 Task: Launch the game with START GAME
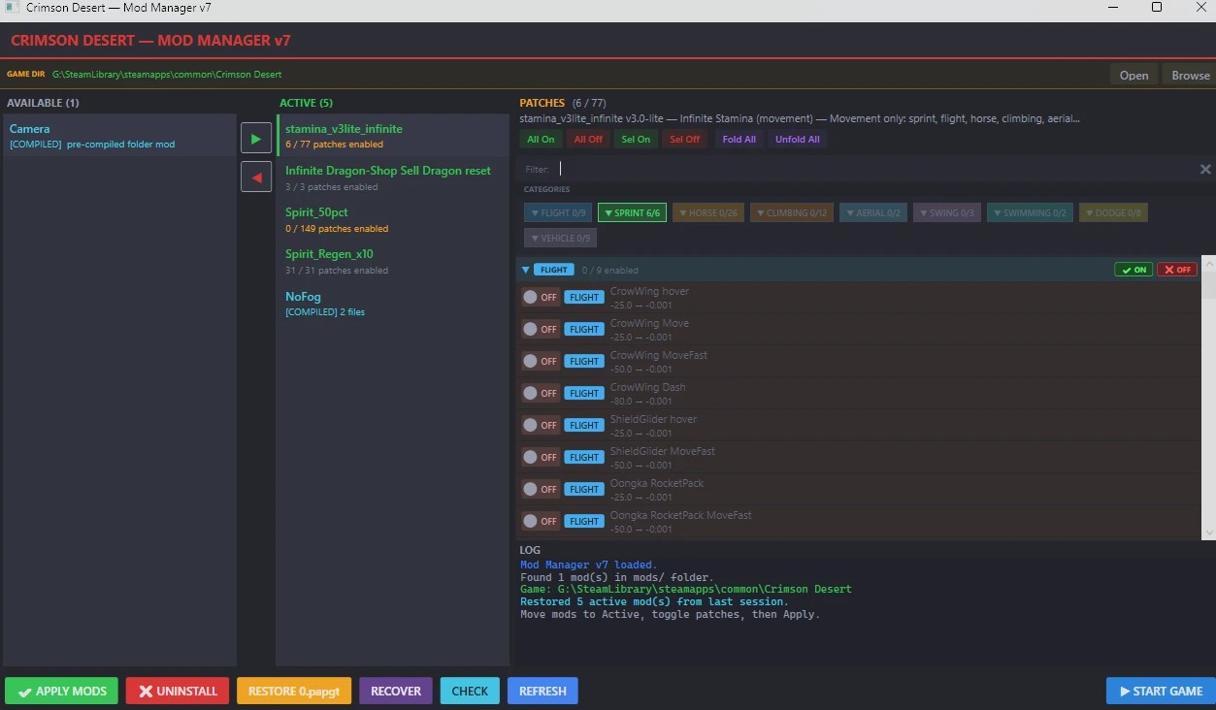[1161, 691]
